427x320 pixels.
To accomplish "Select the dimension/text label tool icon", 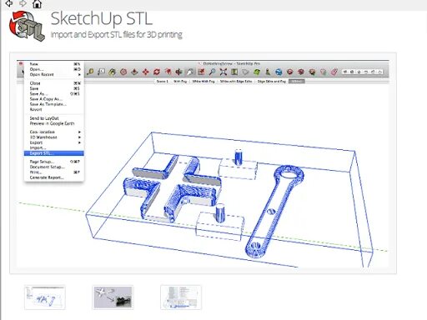I will 101,72.
